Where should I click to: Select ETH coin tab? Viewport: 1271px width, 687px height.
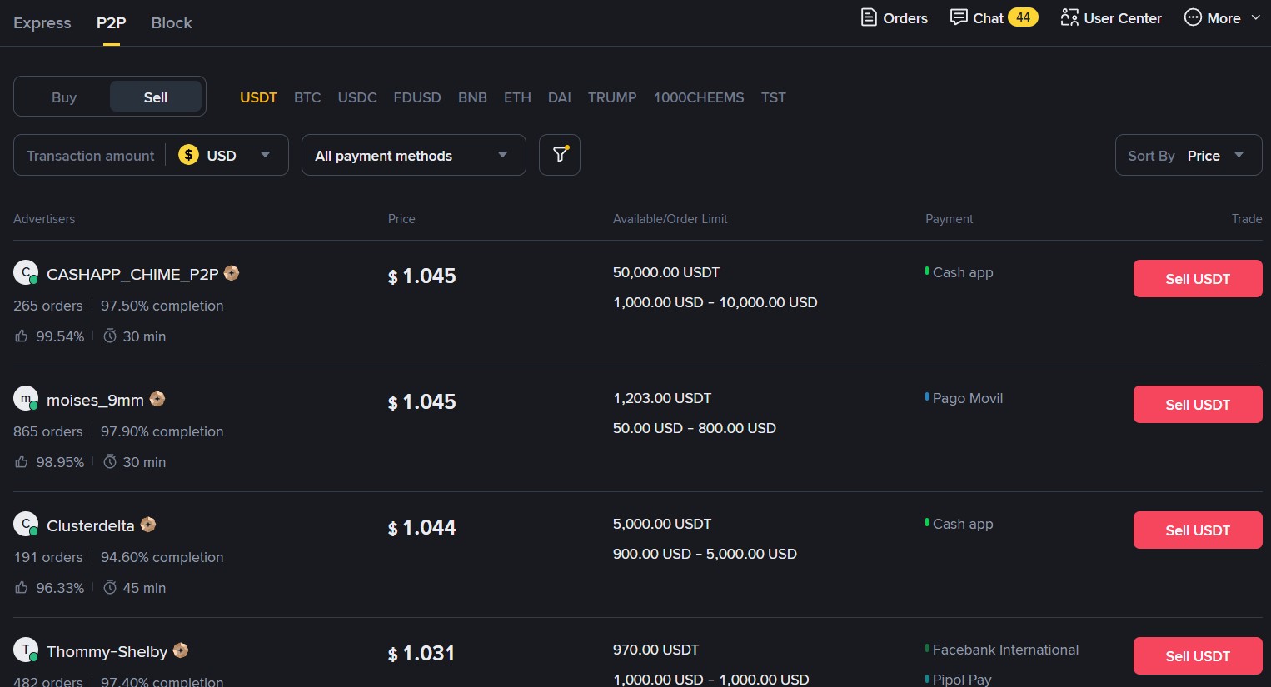coord(517,97)
